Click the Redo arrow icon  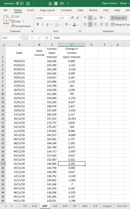(42, 3)
